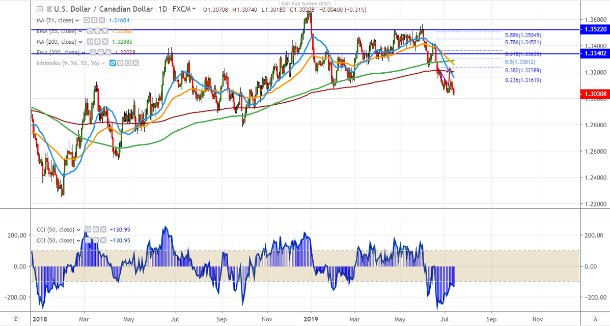Viewport: 610px width, 326px height.
Task: Click the MA 200 value 1.32885
Action: click(x=122, y=42)
